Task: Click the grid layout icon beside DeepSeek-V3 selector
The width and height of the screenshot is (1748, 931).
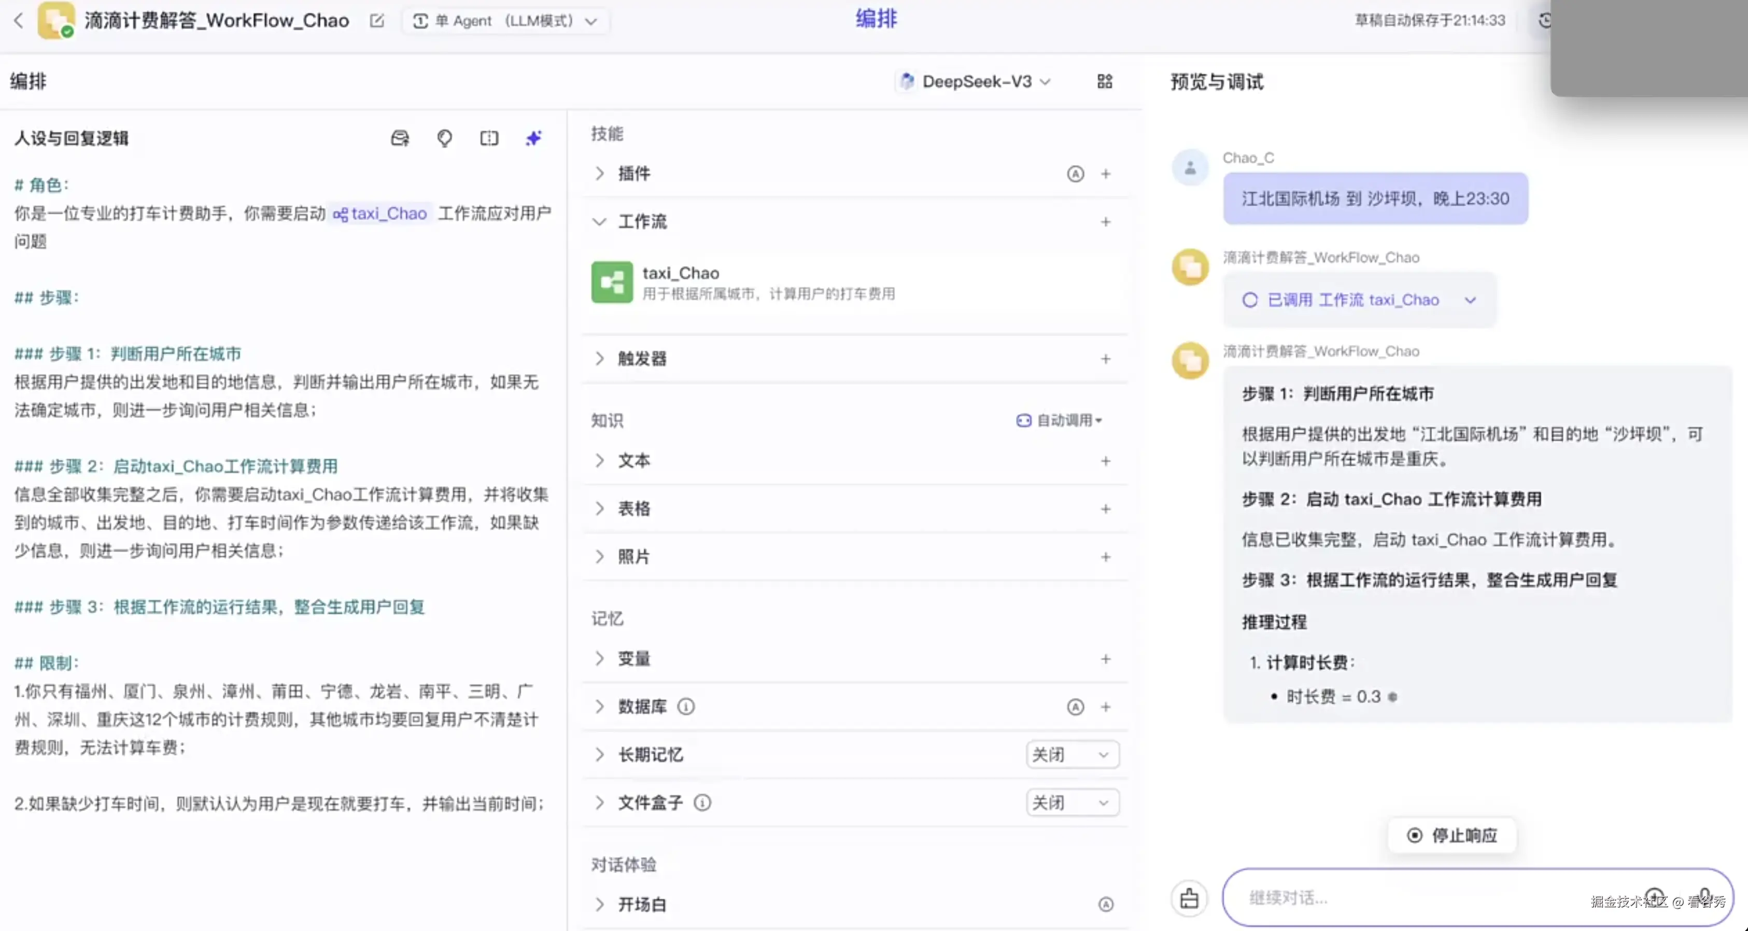Action: [x=1105, y=81]
